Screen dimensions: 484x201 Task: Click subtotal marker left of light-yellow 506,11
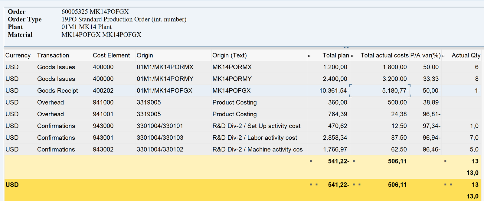(354, 161)
